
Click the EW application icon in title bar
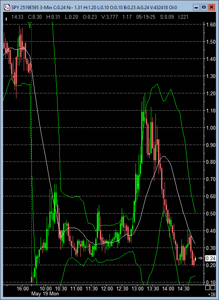7,7
